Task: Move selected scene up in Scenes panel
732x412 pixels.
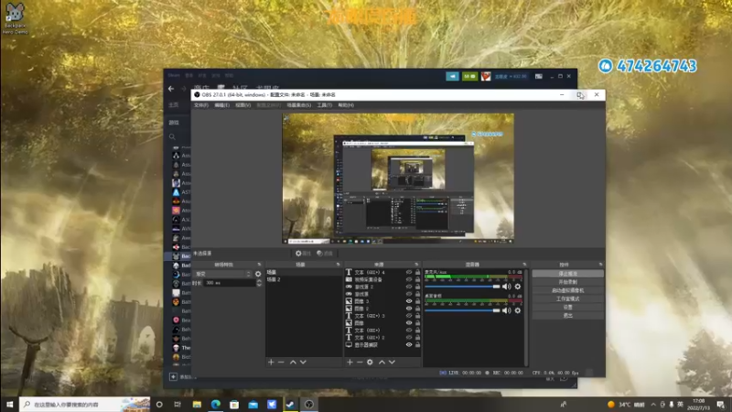Action: 293,362
